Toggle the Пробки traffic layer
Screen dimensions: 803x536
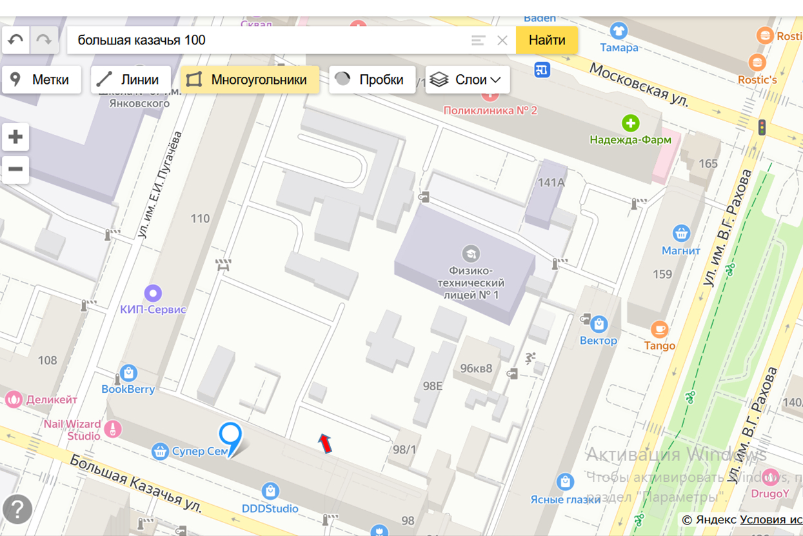click(372, 80)
